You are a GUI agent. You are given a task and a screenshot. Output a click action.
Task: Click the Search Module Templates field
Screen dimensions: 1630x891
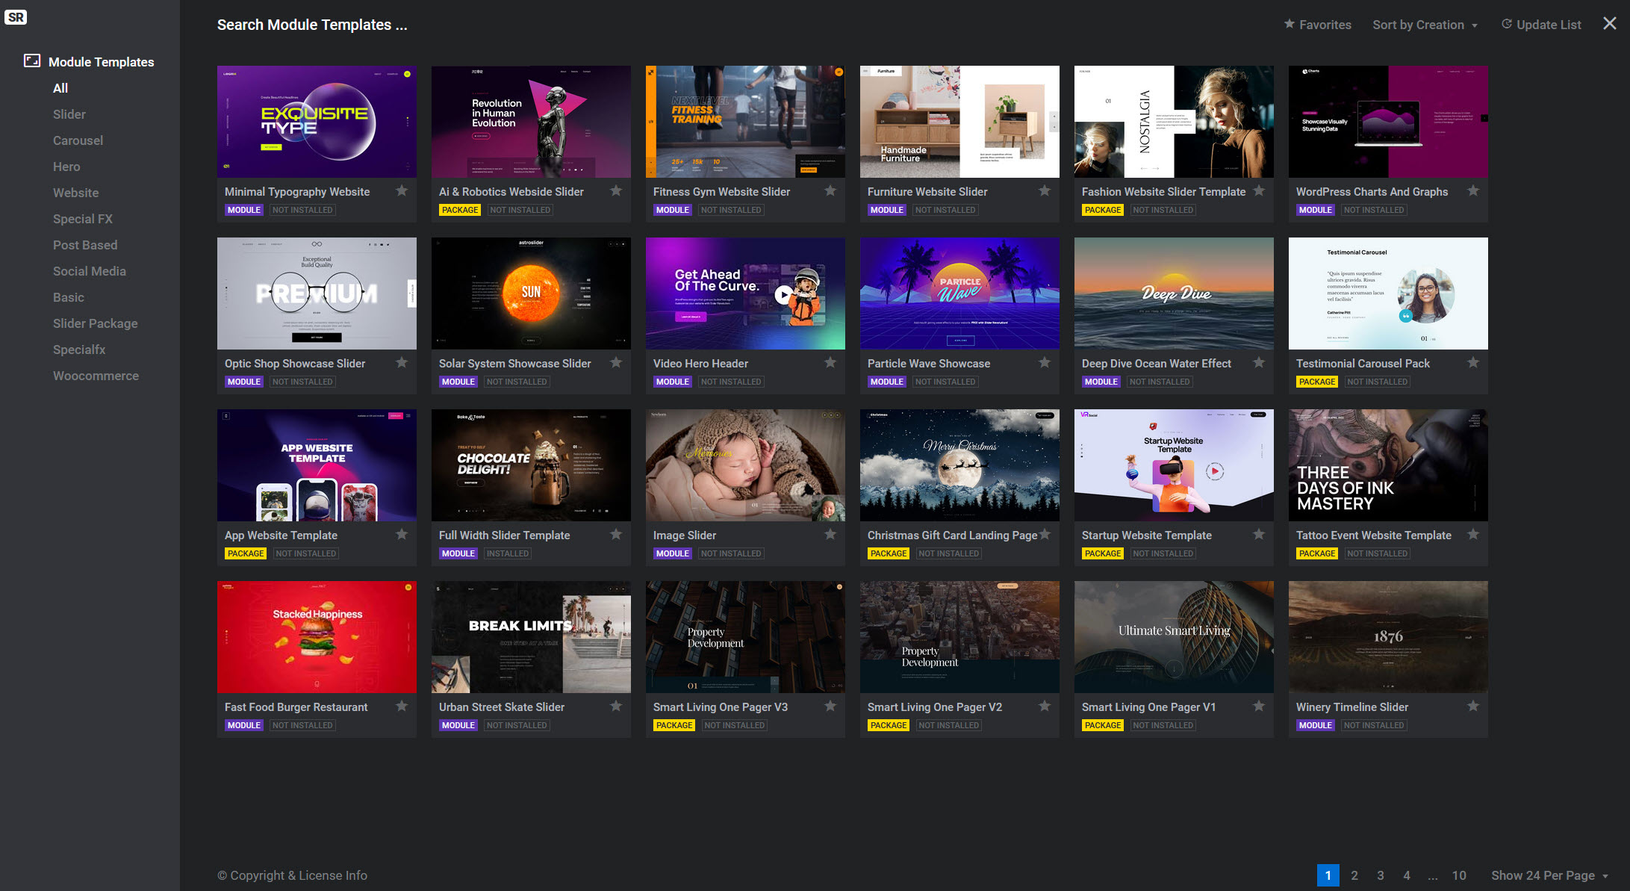click(312, 25)
